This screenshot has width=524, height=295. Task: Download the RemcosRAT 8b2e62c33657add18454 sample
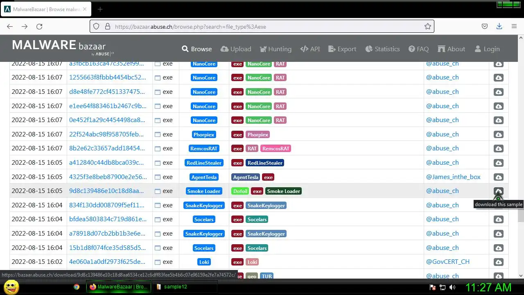click(498, 149)
